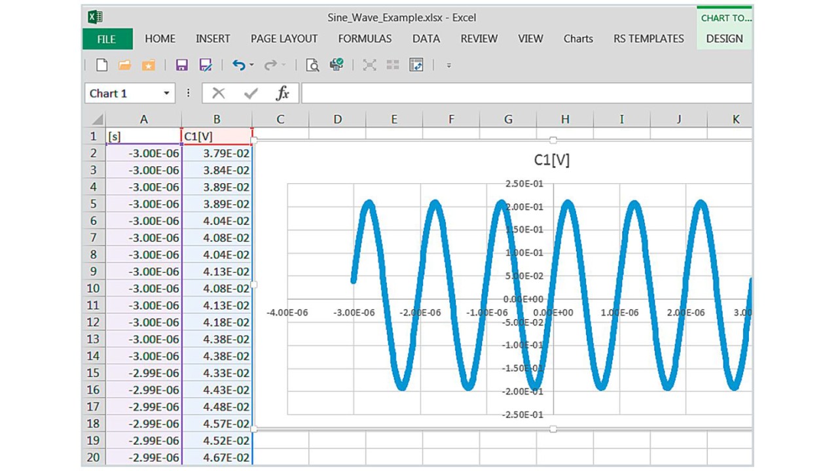Viewport: 838px width, 471px height.
Task: Click cell B18 value 4.57E-02
Action: [217, 424]
